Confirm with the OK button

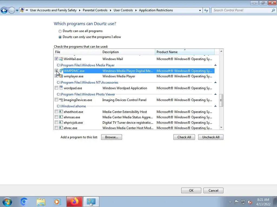pyautogui.click(x=191, y=191)
